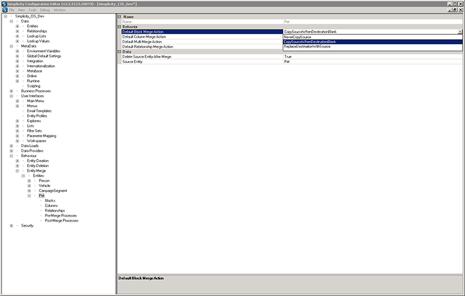Select Blocks under Pet
This screenshot has height=296, width=465.
pos(50,201)
